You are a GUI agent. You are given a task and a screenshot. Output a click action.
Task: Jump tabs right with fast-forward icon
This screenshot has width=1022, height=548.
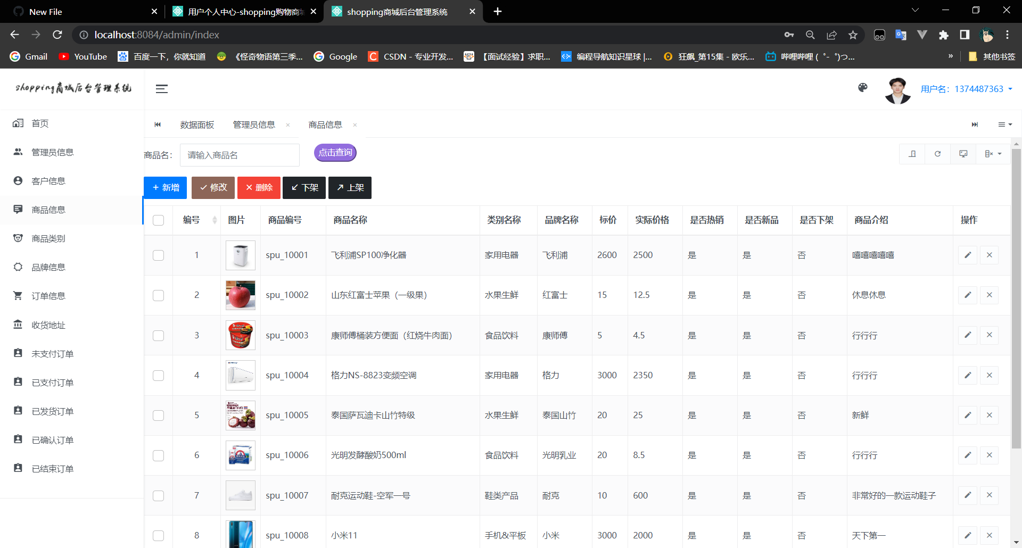point(975,124)
